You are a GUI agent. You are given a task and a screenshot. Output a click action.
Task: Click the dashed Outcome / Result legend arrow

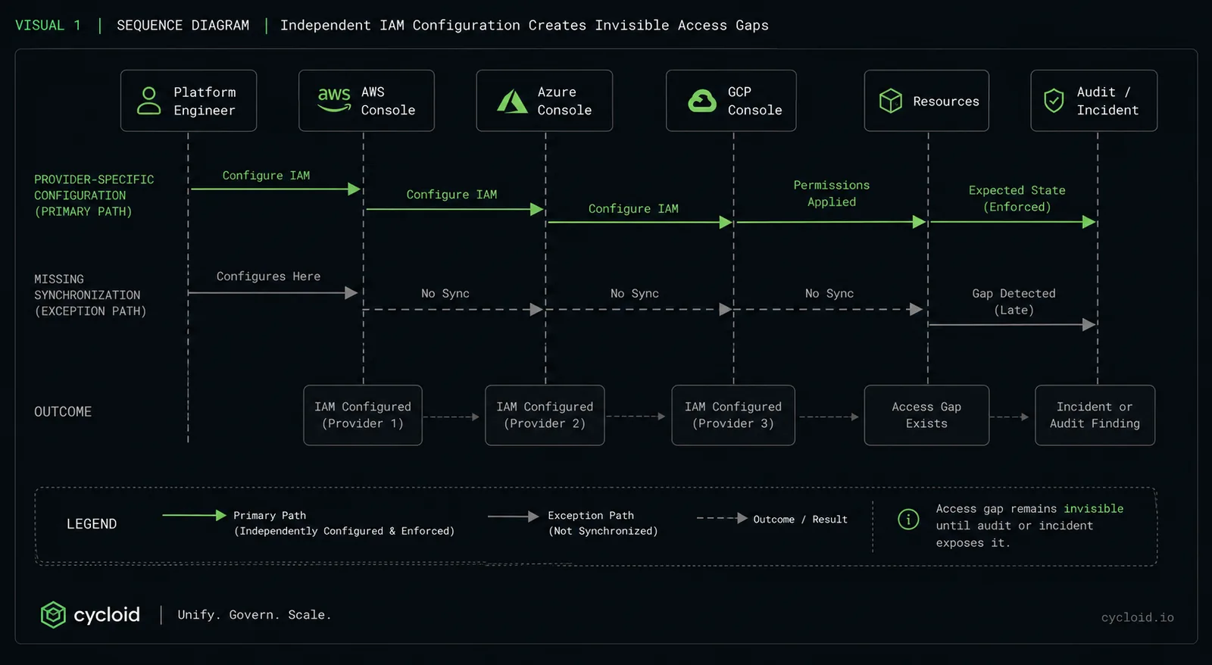point(722,518)
